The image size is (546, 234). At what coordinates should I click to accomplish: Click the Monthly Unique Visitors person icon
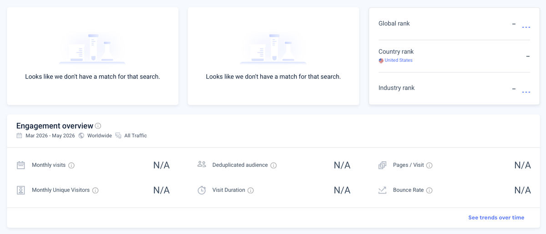(21, 190)
